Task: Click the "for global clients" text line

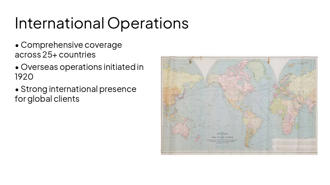Action: coord(47,99)
